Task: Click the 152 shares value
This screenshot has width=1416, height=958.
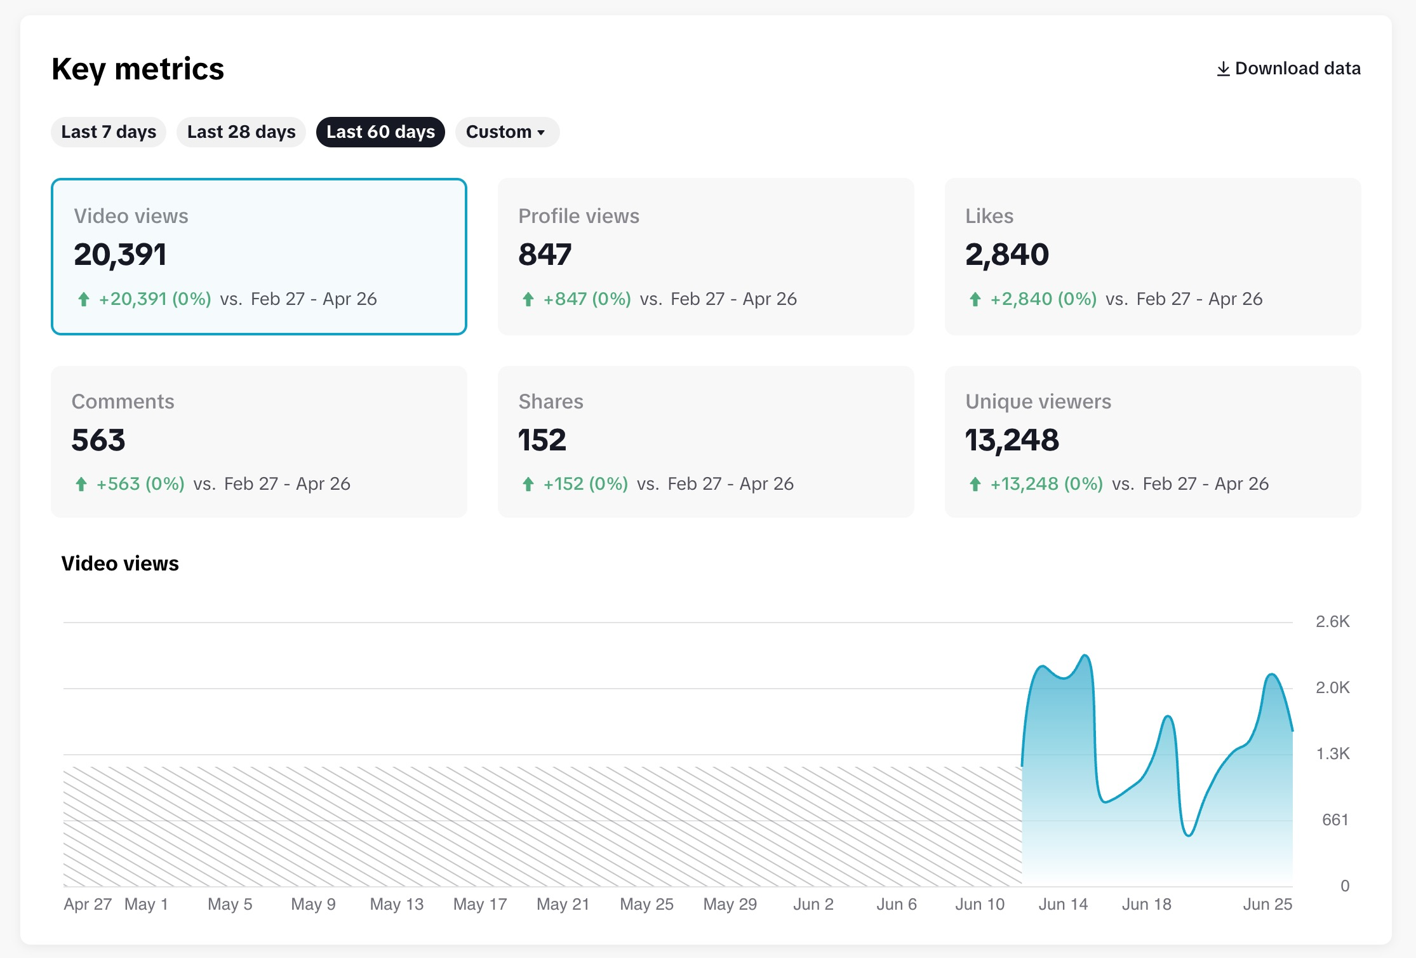Action: coord(542,440)
